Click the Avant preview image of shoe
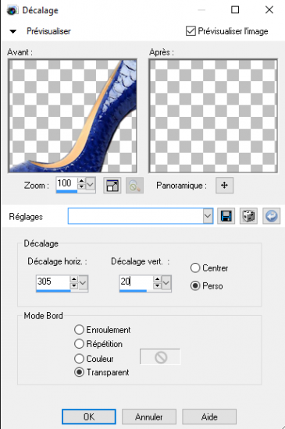The height and width of the screenshot is (429, 285). [x=73, y=116]
